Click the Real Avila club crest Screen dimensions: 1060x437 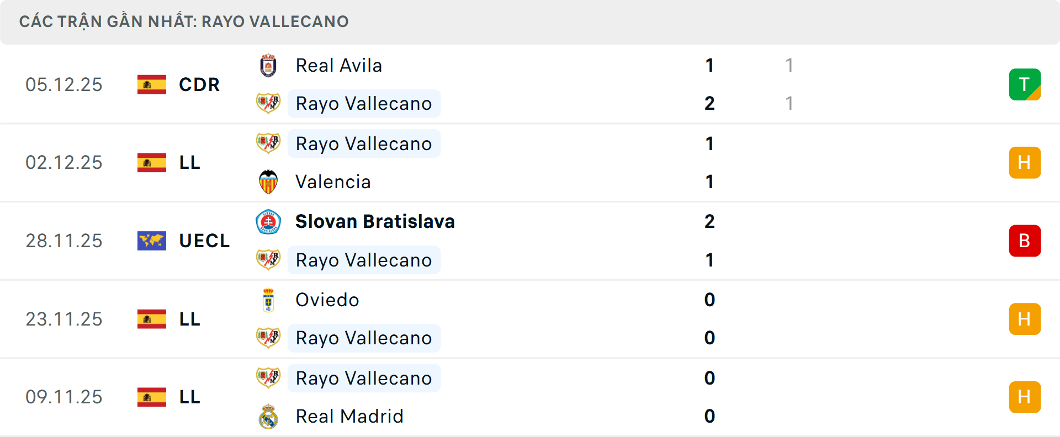[x=268, y=65]
